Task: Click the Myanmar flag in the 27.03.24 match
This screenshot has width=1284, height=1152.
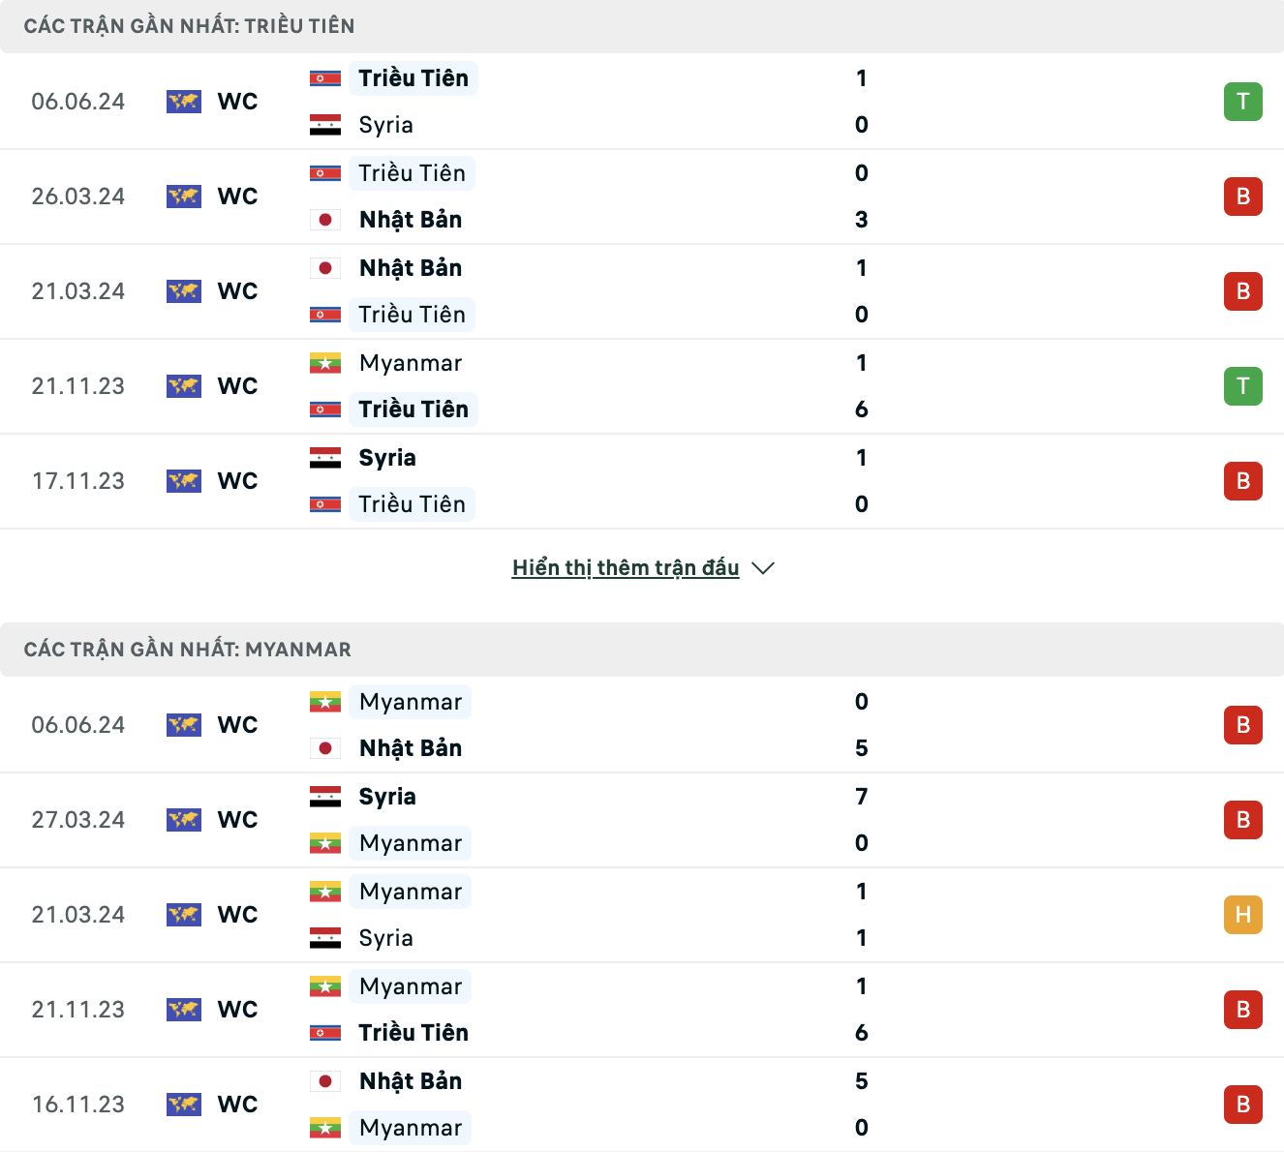Action: coord(325,843)
